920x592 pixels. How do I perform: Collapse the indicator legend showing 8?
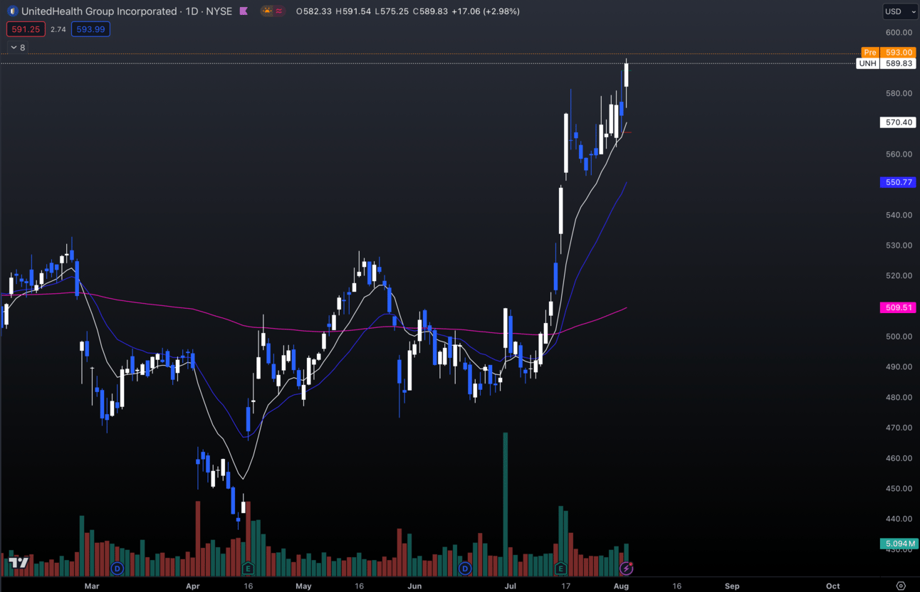[x=18, y=48]
